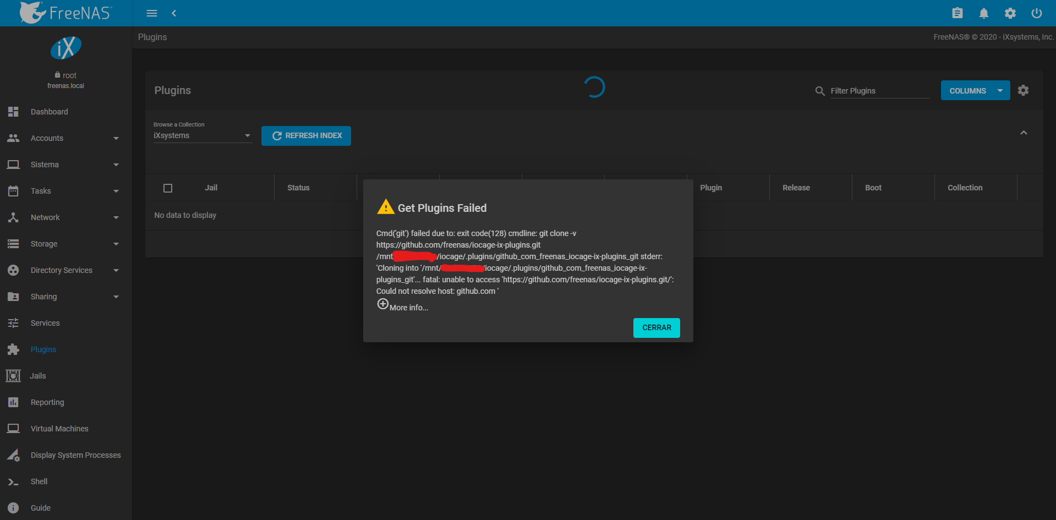
Task: Click the Dashboard icon in sidebar
Action: (13, 112)
